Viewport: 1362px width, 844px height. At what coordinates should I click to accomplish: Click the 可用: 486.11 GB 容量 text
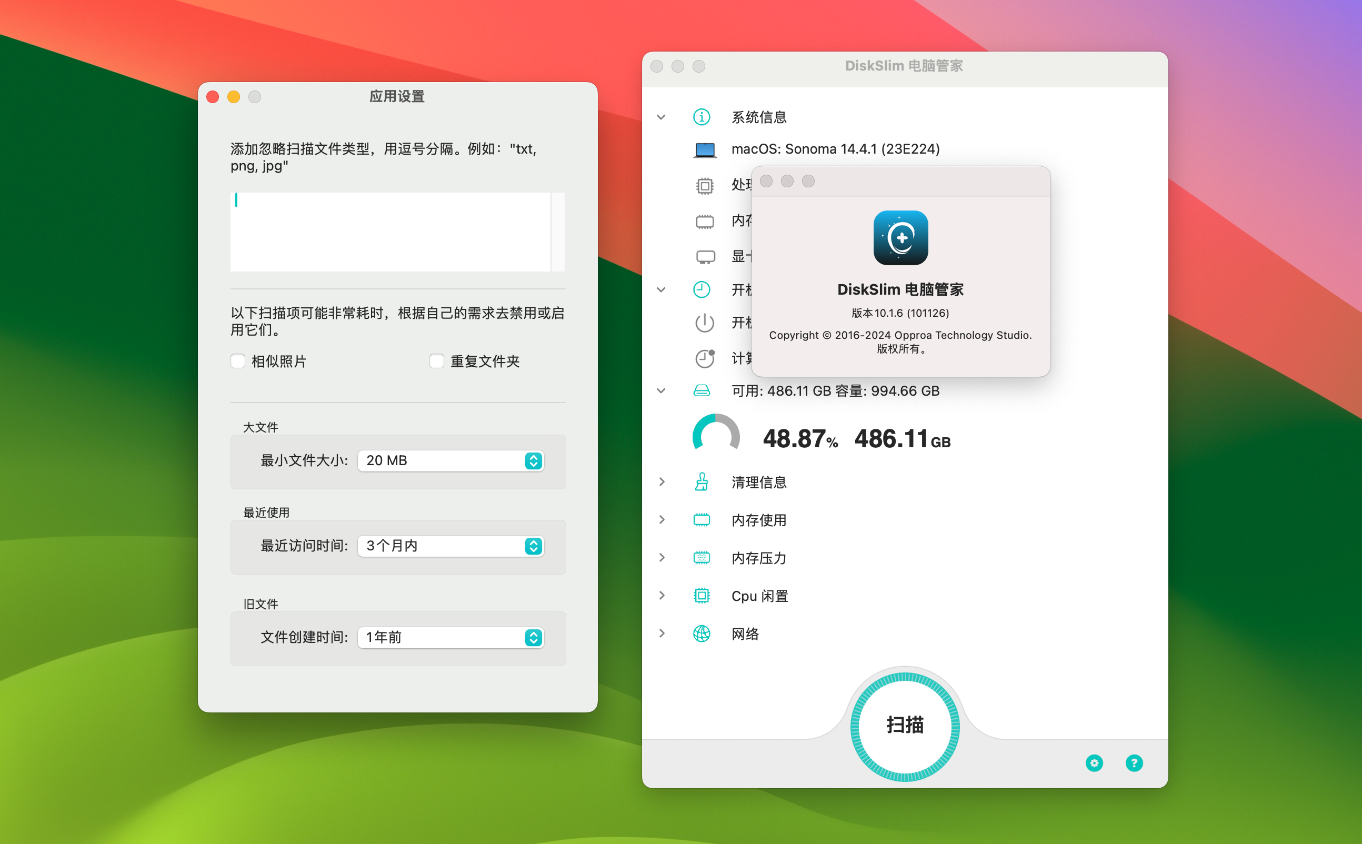[x=836, y=391]
